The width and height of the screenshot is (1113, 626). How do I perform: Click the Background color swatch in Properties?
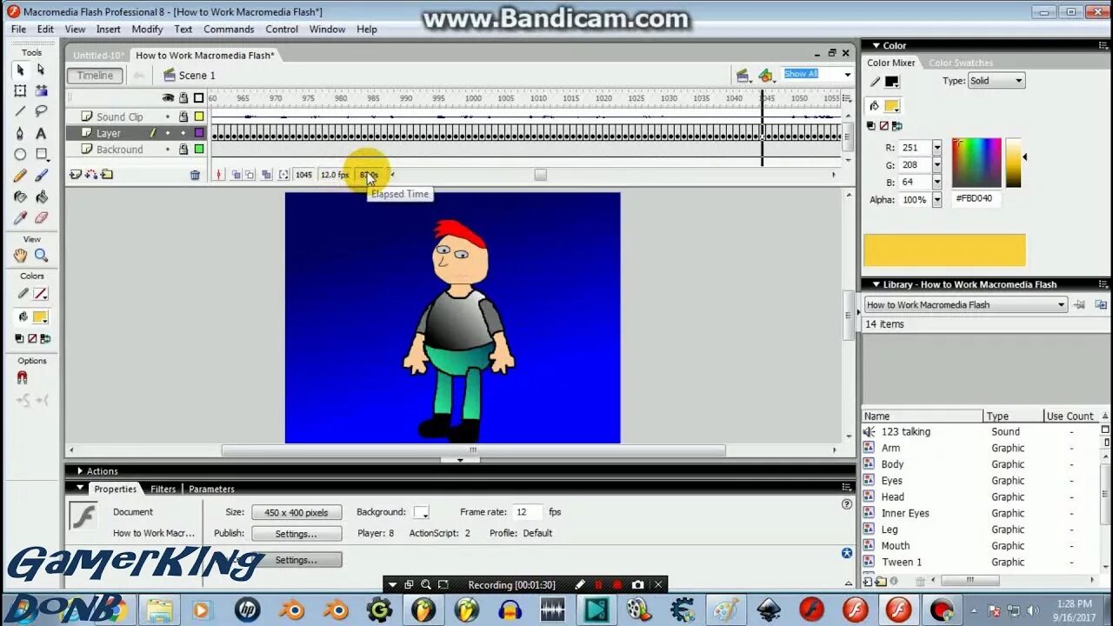[421, 512]
